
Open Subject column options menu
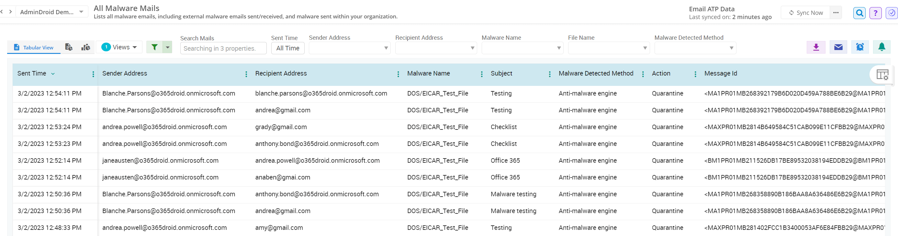(x=550, y=74)
